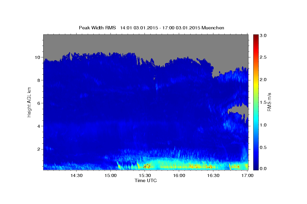Click the red high-RMS spot near 15:30
This screenshot has height=204, width=307.
coord(147,166)
